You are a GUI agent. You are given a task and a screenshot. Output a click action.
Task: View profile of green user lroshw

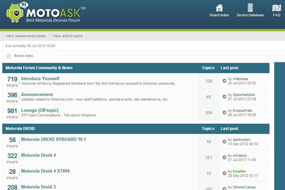pos(239,171)
